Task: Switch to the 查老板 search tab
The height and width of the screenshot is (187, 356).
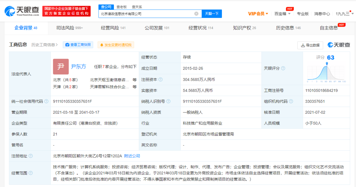Action: click(122, 7)
